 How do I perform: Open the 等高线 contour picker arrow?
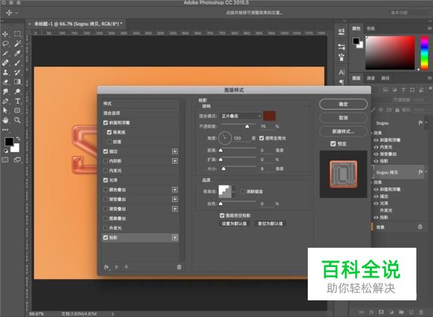tap(234, 191)
